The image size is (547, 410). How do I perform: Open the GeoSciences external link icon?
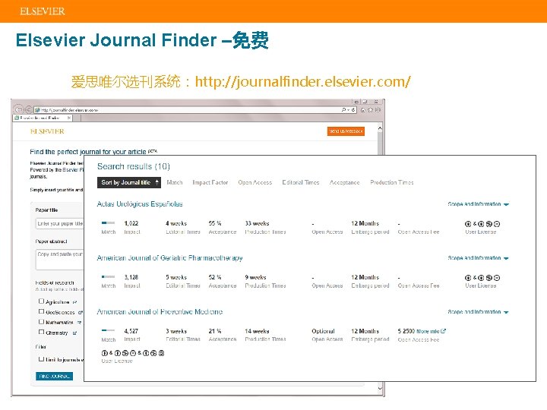click(x=81, y=312)
